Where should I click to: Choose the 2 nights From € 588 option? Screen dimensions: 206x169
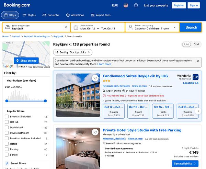pos(187,111)
